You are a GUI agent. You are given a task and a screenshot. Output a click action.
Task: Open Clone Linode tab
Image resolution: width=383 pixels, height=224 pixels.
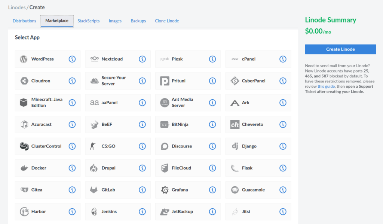coord(167,21)
